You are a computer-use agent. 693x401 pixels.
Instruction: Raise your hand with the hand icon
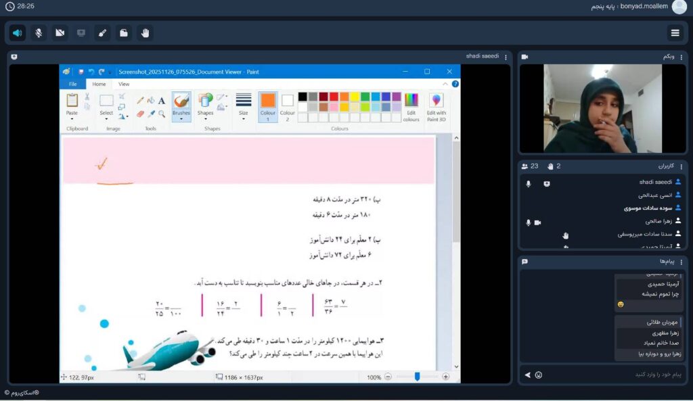tap(144, 32)
